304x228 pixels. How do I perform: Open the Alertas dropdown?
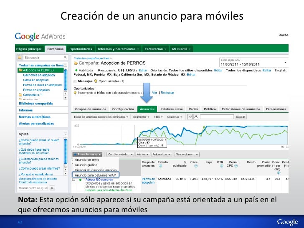click(x=142, y=155)
